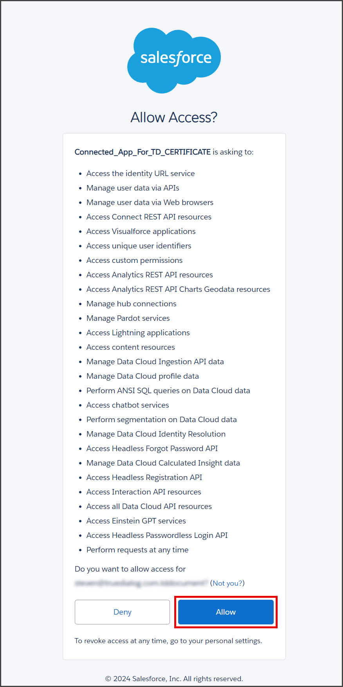The width and height of the screenshot is (343, 687).
Task: Click "Access the identity URL service" item
Action: [141, 173]
